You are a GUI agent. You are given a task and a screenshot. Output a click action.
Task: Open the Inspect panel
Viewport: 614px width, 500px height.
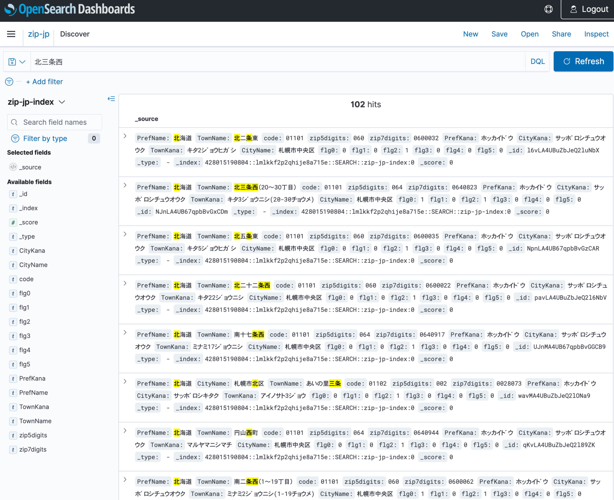(x=596, y=34)
